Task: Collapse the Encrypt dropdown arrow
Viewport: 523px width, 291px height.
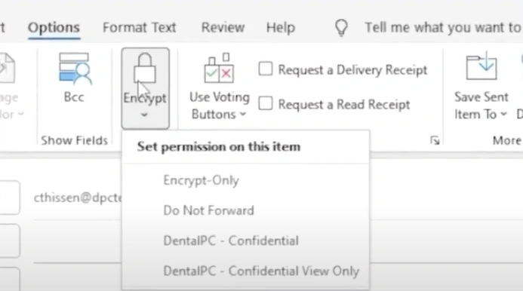Action: [x=144, y=115]
